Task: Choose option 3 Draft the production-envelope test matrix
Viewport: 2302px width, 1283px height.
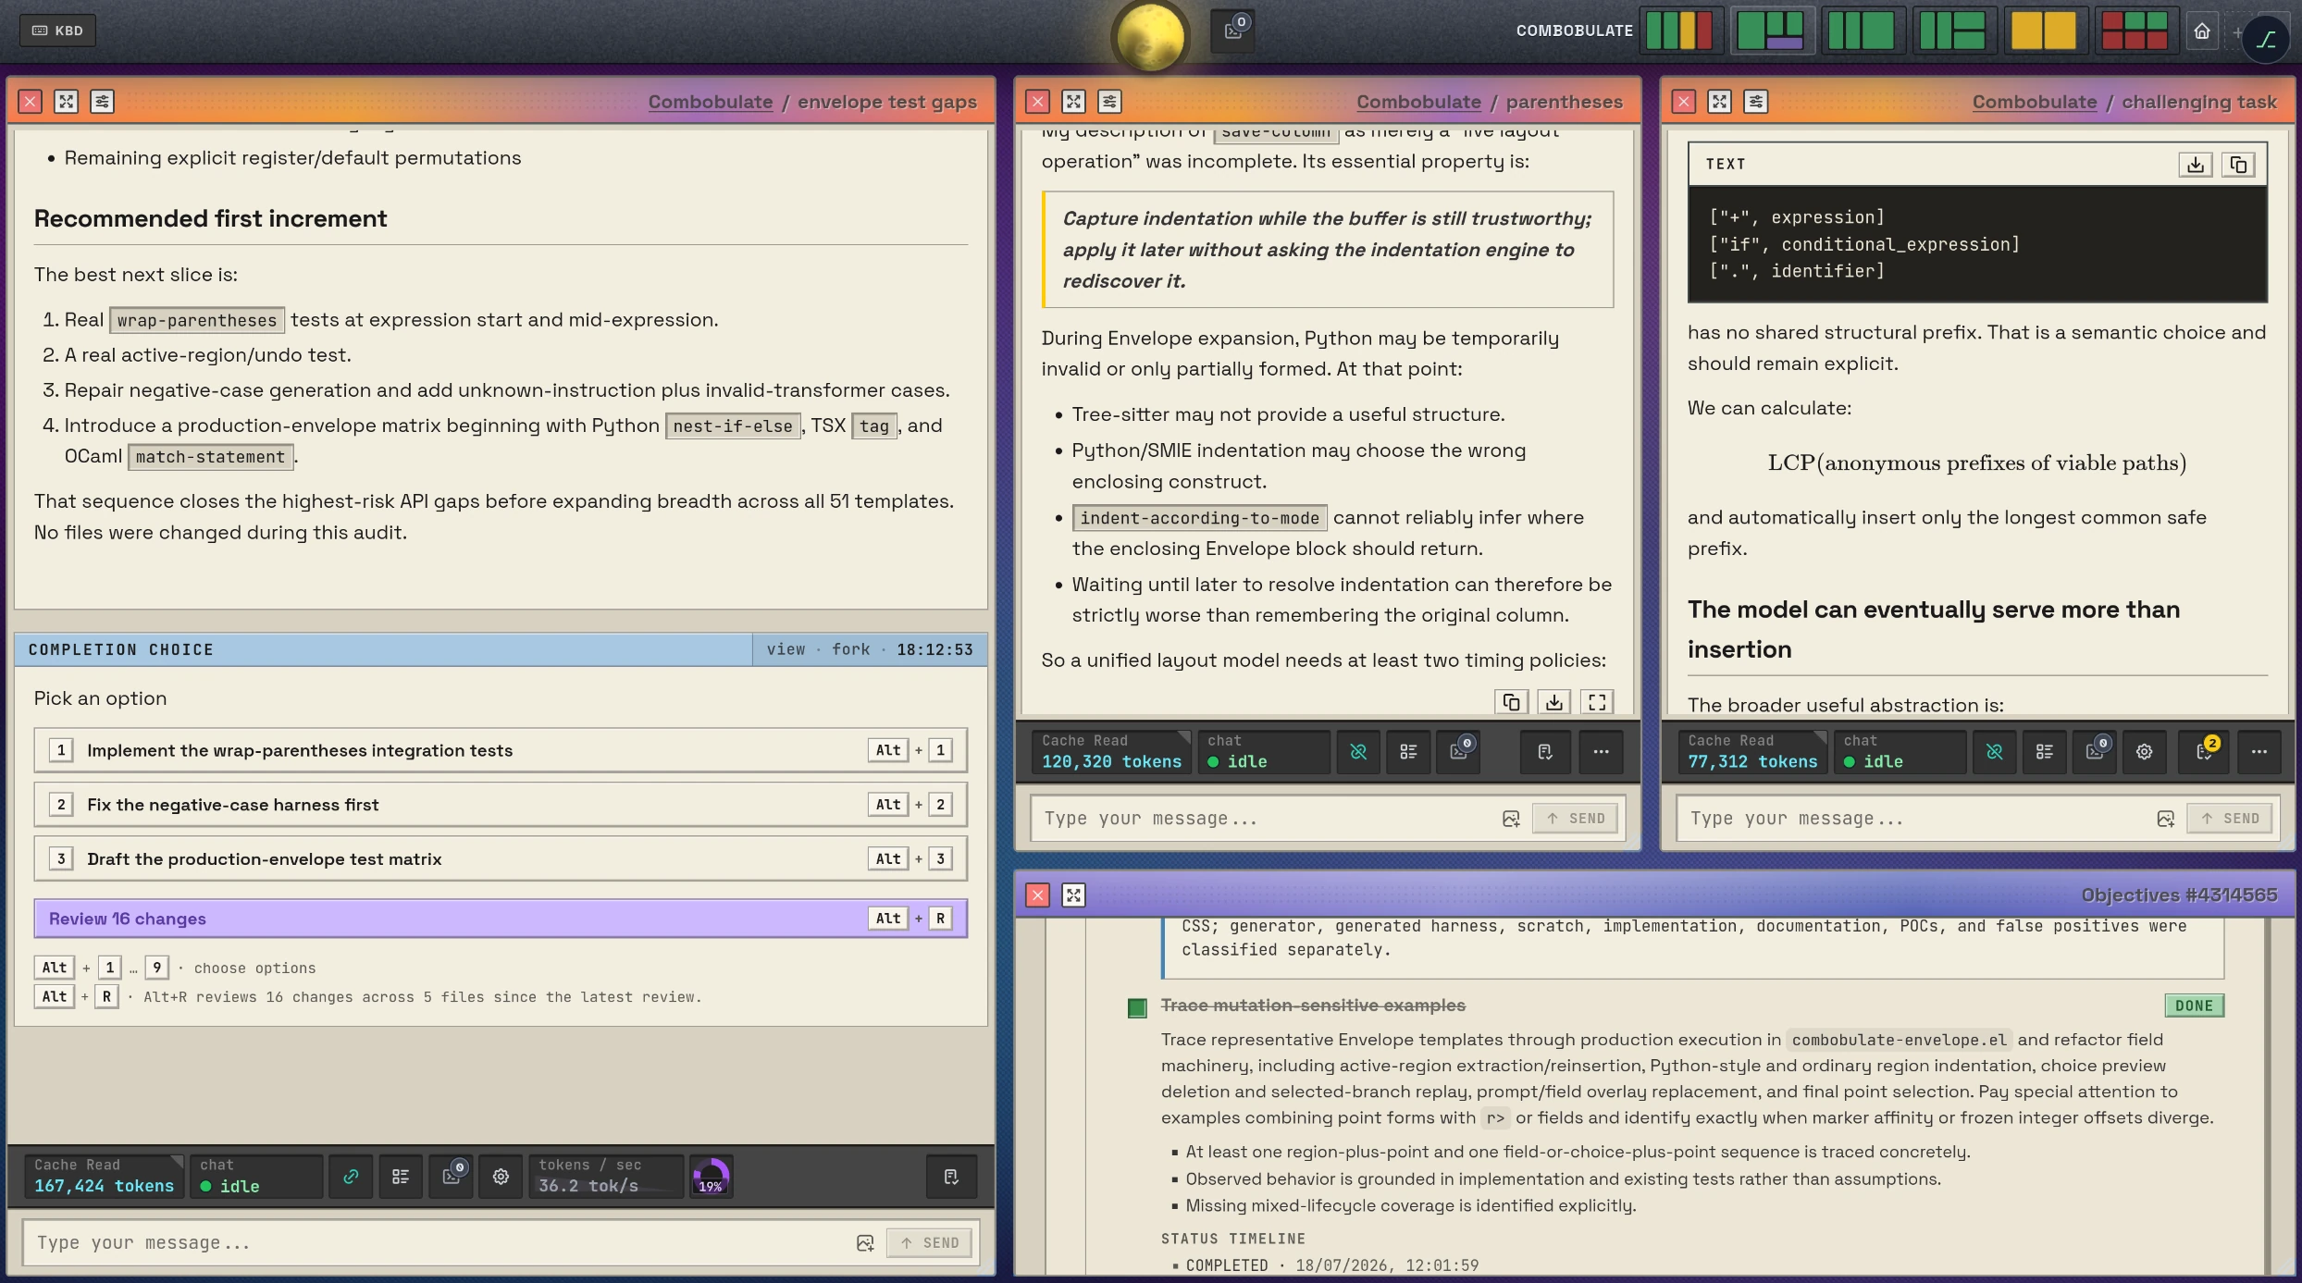Action: pyautogui.click(x=501, y=859)
